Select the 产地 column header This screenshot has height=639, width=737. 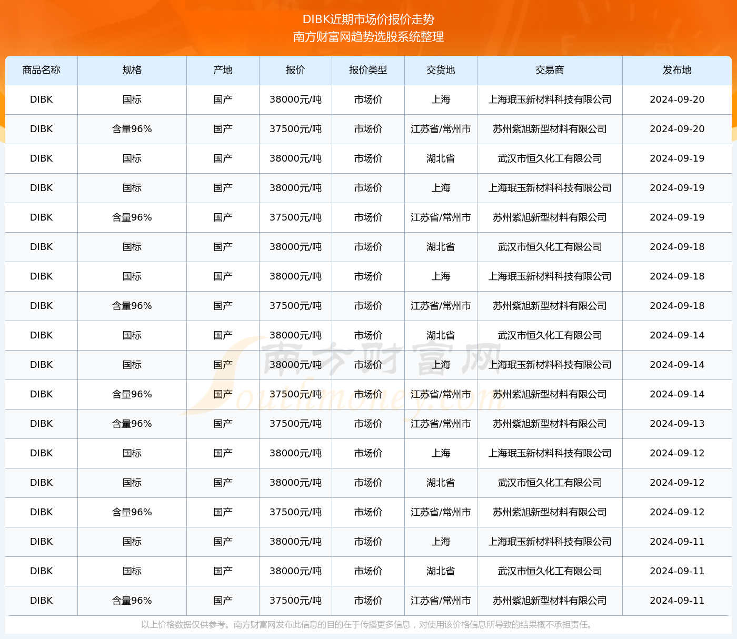coord(223,70)
